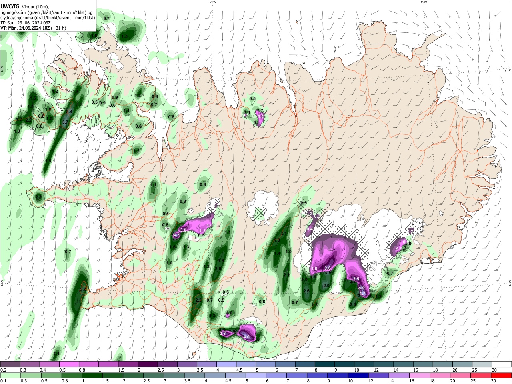Select the 'rigning/skúrir' legend description line
Image resolution: width=512 pixels, height=384 pixels.
click(x=46, y=12)
